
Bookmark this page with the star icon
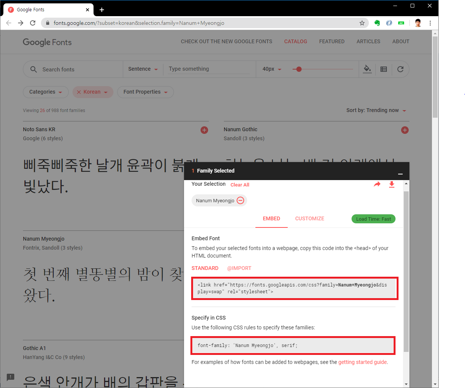[362, 23]
